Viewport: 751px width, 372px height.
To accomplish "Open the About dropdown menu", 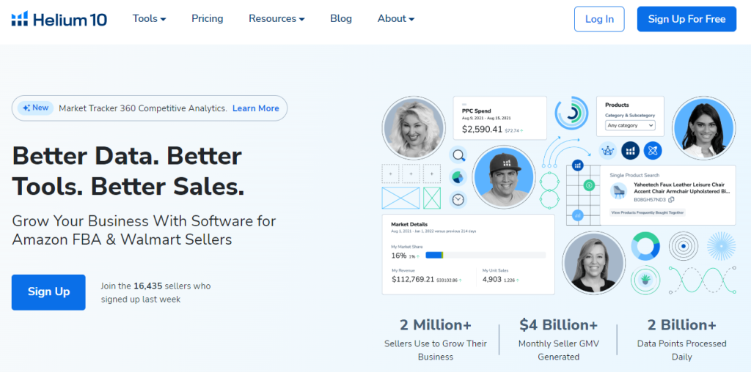I will click(x=396, y=19).
